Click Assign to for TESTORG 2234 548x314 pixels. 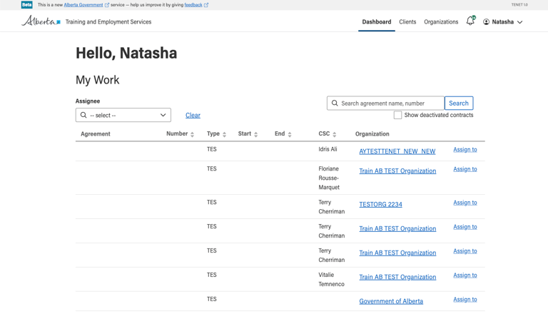465,203
